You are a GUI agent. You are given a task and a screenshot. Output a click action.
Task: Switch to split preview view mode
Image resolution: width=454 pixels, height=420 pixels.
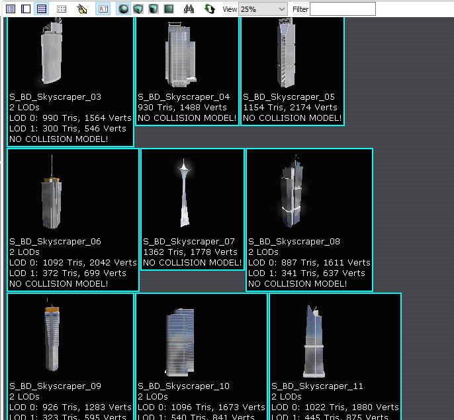(25, 9)
